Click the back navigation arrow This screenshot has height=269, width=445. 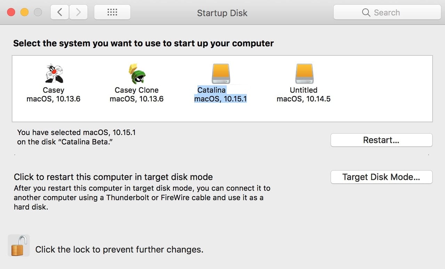pyautogui.click(x=59, y=12)
